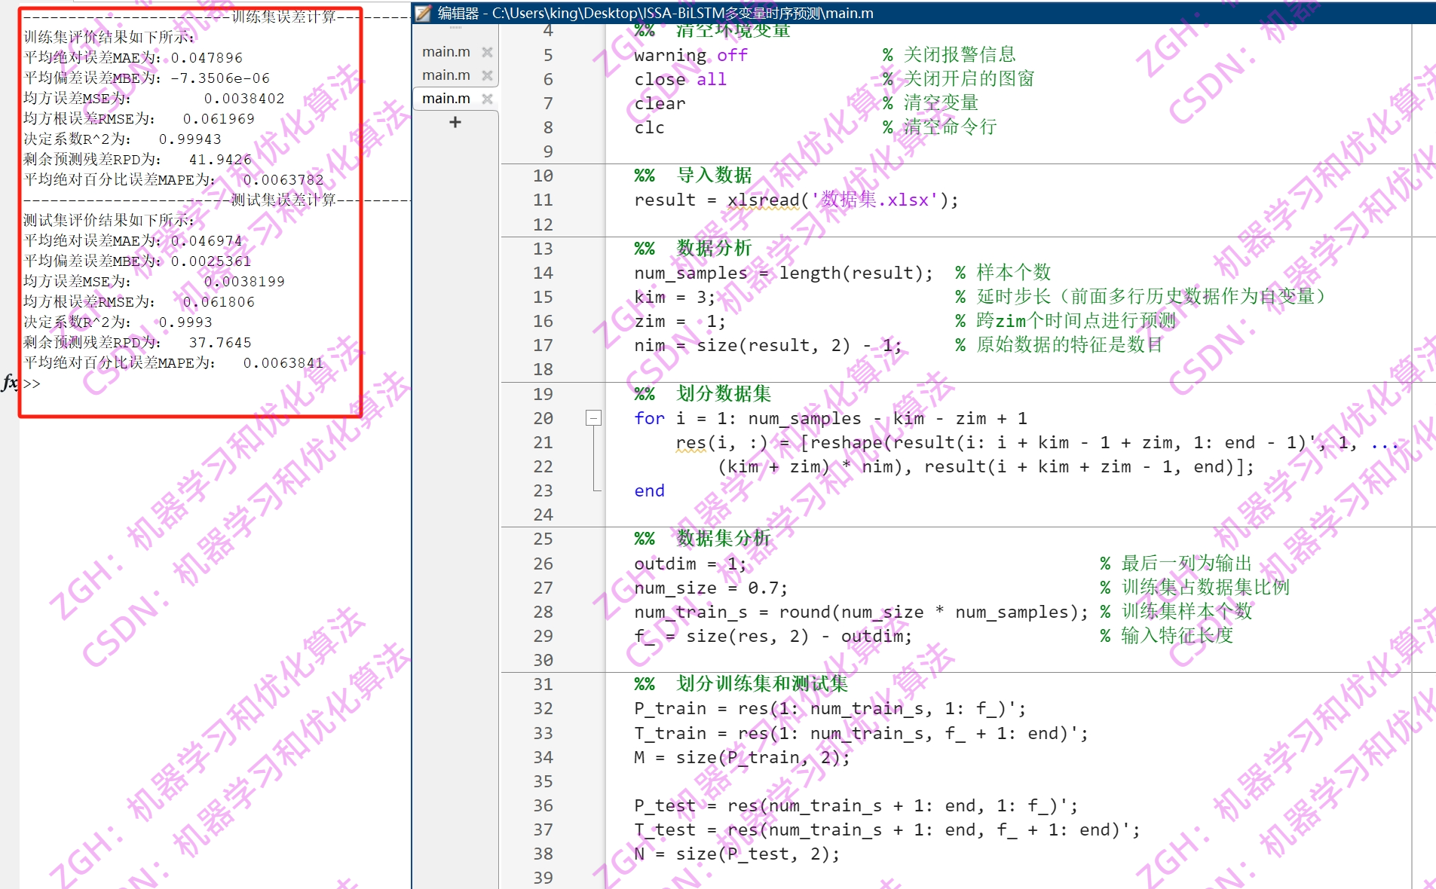Click the fx function browser icon
The height and width of the screenshot is (889, 1436).
[10, 383]
